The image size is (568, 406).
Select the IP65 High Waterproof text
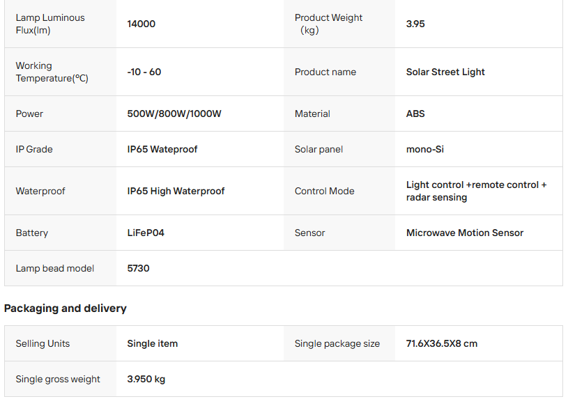[x=176, y=191]
